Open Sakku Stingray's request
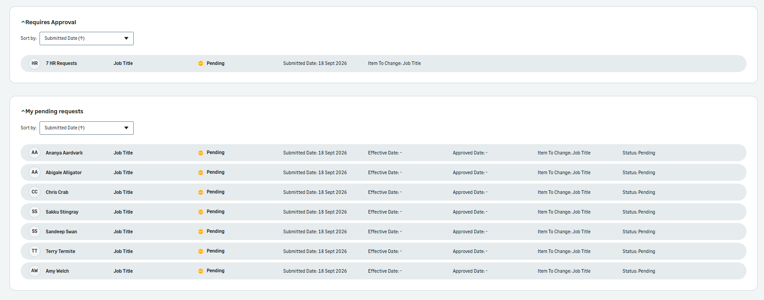Viewport: 764px width, 300px height. pos(383,212)
